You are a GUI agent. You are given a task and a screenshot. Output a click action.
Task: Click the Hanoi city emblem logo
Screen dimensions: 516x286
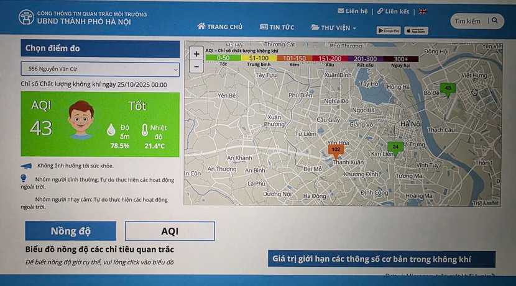coord(26,17)
